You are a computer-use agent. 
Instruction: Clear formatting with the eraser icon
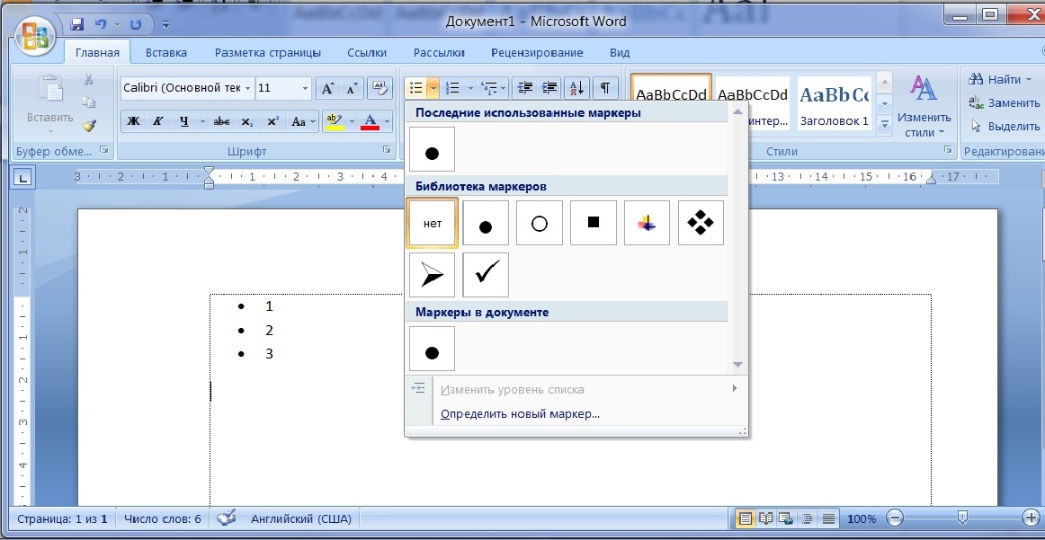click(x=380, y=88)
